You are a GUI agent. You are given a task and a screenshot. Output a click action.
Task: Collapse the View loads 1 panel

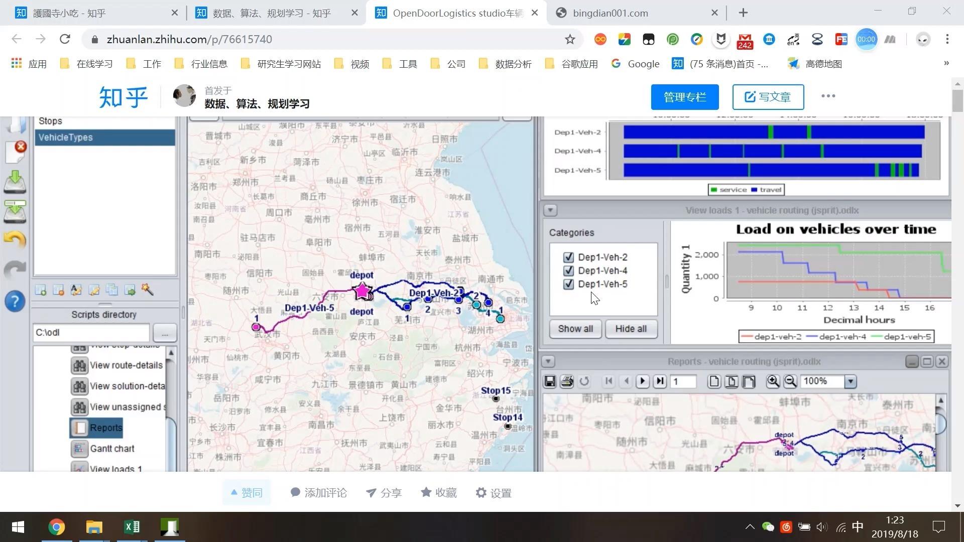[550, 210]
